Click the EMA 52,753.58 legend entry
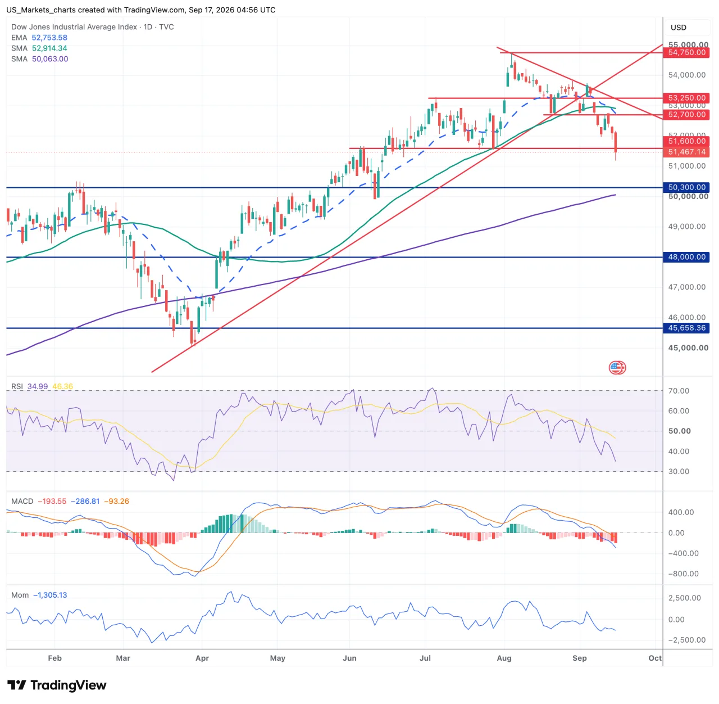 [x=39, y=38]
